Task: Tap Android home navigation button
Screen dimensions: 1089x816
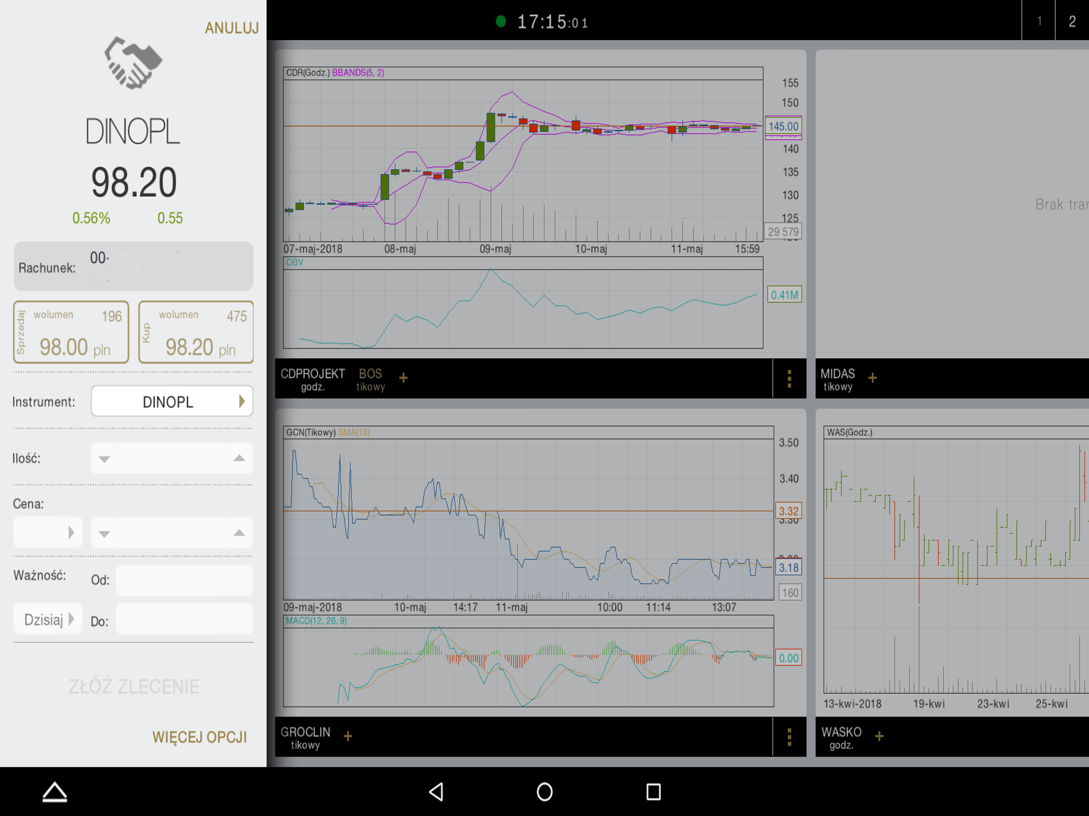Action: coord(544,792)
